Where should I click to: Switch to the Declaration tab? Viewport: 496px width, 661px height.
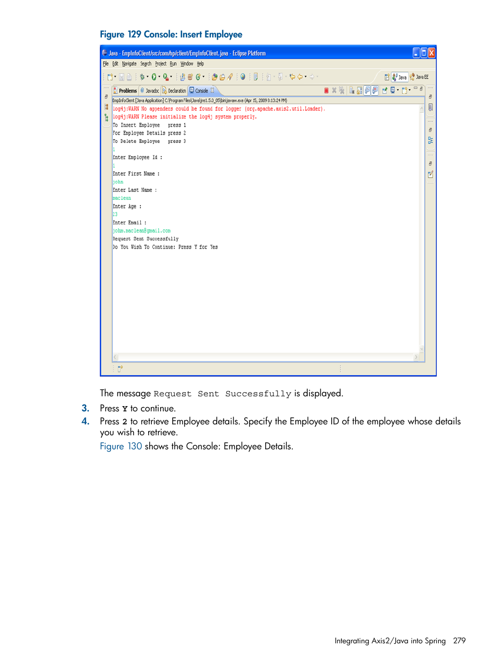pyautogui.click(x=174, y=90)
